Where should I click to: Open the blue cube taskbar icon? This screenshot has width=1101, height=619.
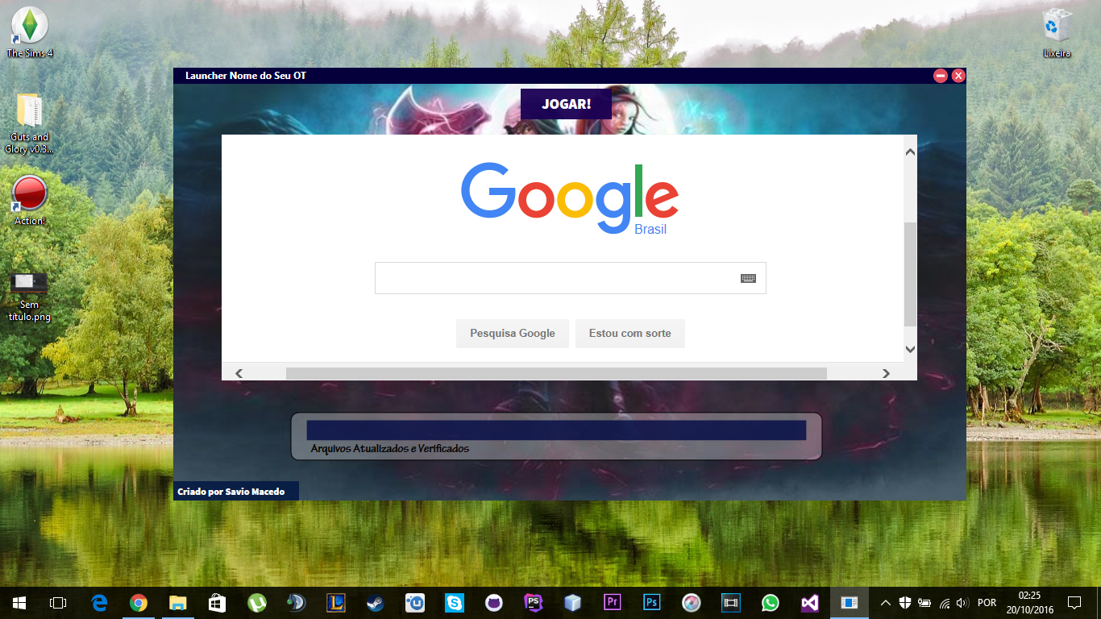click(573, 602)
